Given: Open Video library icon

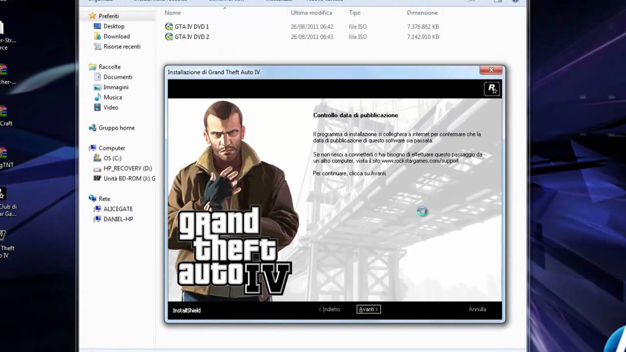Looking at the screenshot, I should [97, 107].
